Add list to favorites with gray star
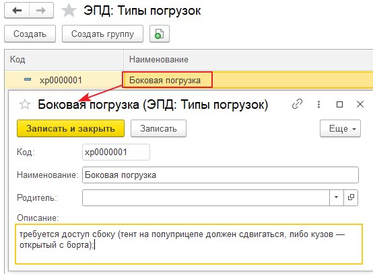Image resolution: width=373 pixels, height=274 pixels. pyautogui.click(x=69, y=11)
